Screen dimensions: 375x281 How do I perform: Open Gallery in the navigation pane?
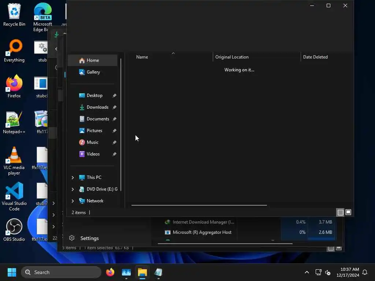pos(93,72)
